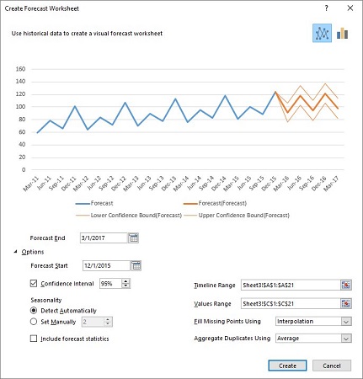Select the line chart type icon
363x379 pixels.
coord(322,34)
